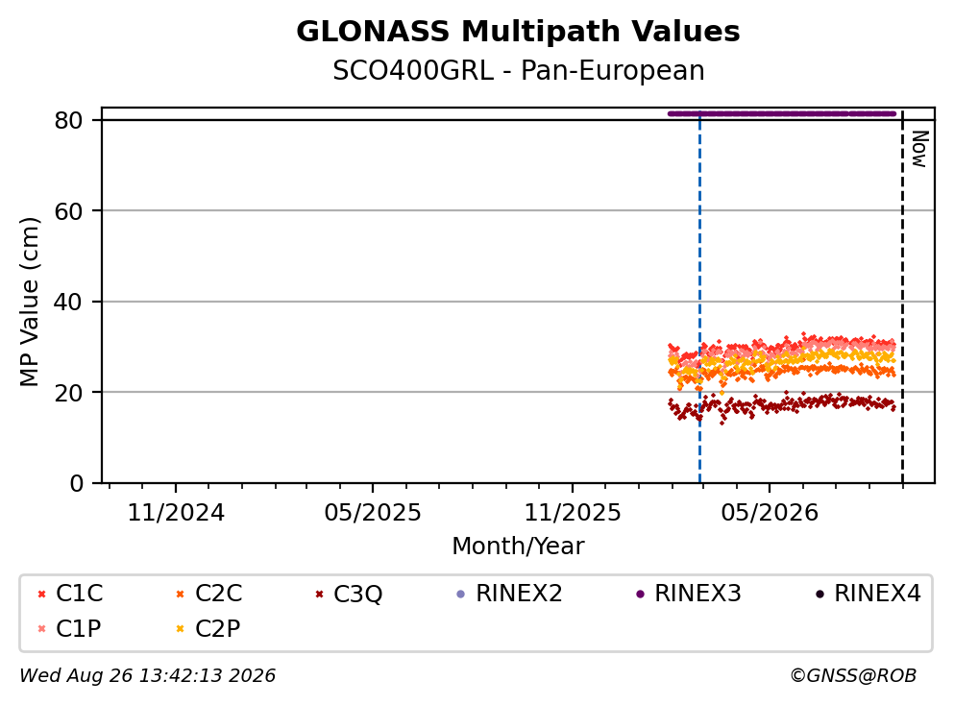The image size is (954, 705).
Task: Click the RINEX4 legend entry
Action: tap(868, 593)
